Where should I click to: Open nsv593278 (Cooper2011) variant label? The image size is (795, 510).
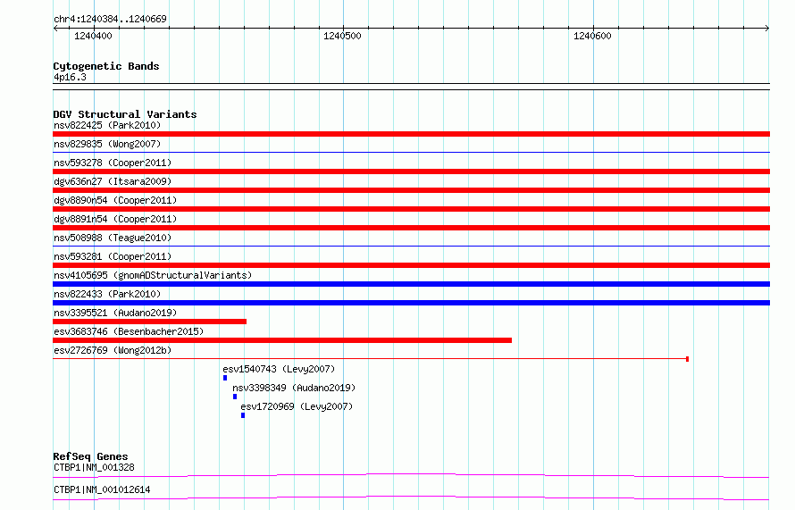pyautogui.click(x=113, y=163)
